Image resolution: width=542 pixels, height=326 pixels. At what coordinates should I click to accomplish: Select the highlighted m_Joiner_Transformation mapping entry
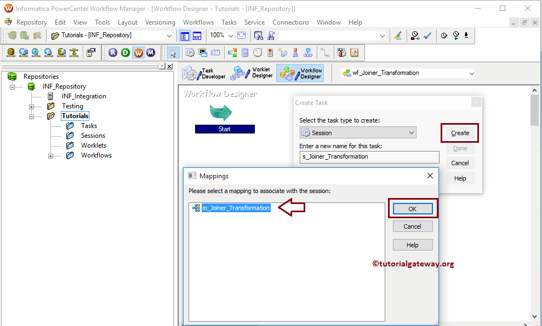(236, 208)
